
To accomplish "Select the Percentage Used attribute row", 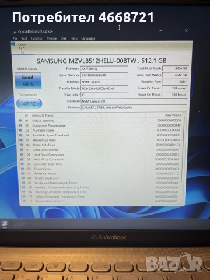I will (x=100, y=140).
